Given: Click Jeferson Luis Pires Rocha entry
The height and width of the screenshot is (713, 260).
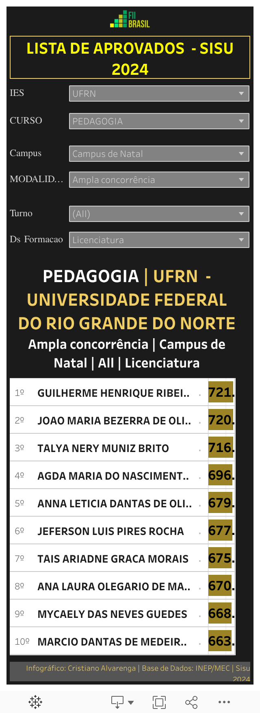Looking at the screenshot, I should tap(110, 531).
